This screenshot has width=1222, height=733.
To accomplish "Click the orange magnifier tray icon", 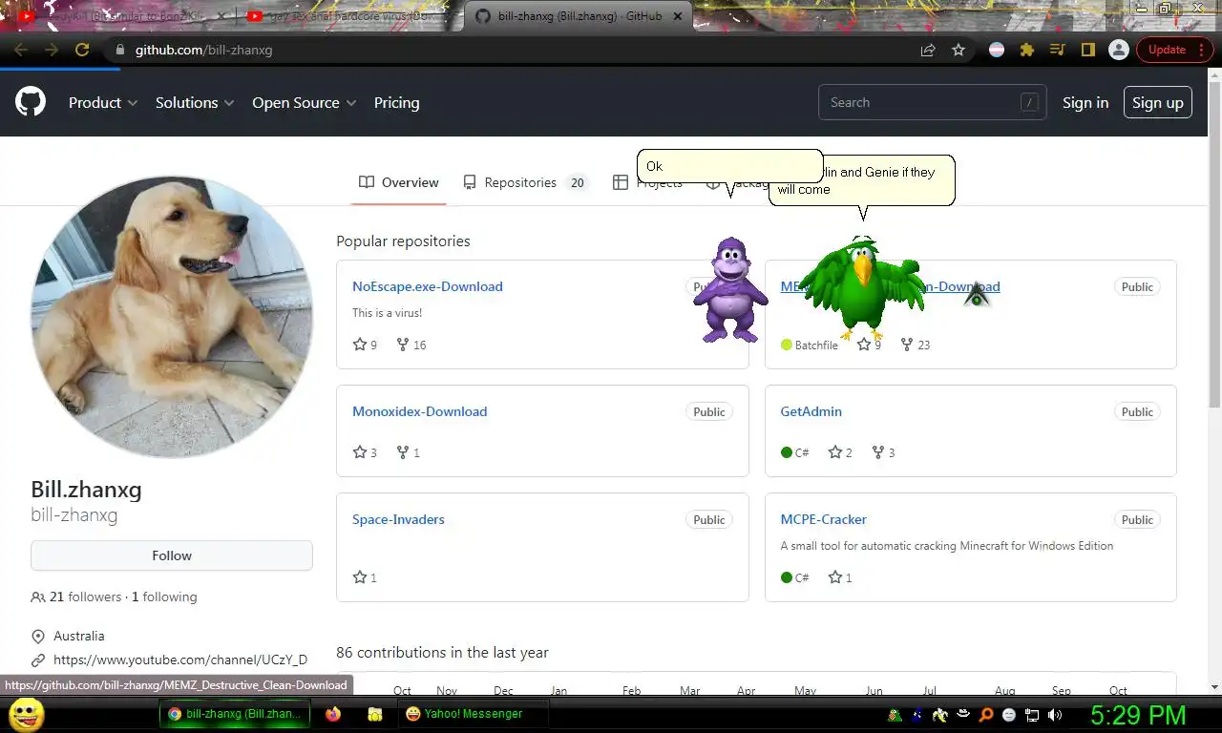I will (x=986, y=714).
